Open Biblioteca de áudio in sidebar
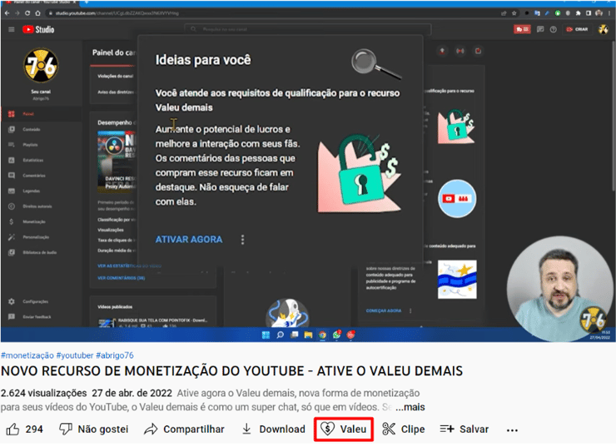The width and height of the screenshot is (616, 447). pyautogui.click(x=41, y=252)
